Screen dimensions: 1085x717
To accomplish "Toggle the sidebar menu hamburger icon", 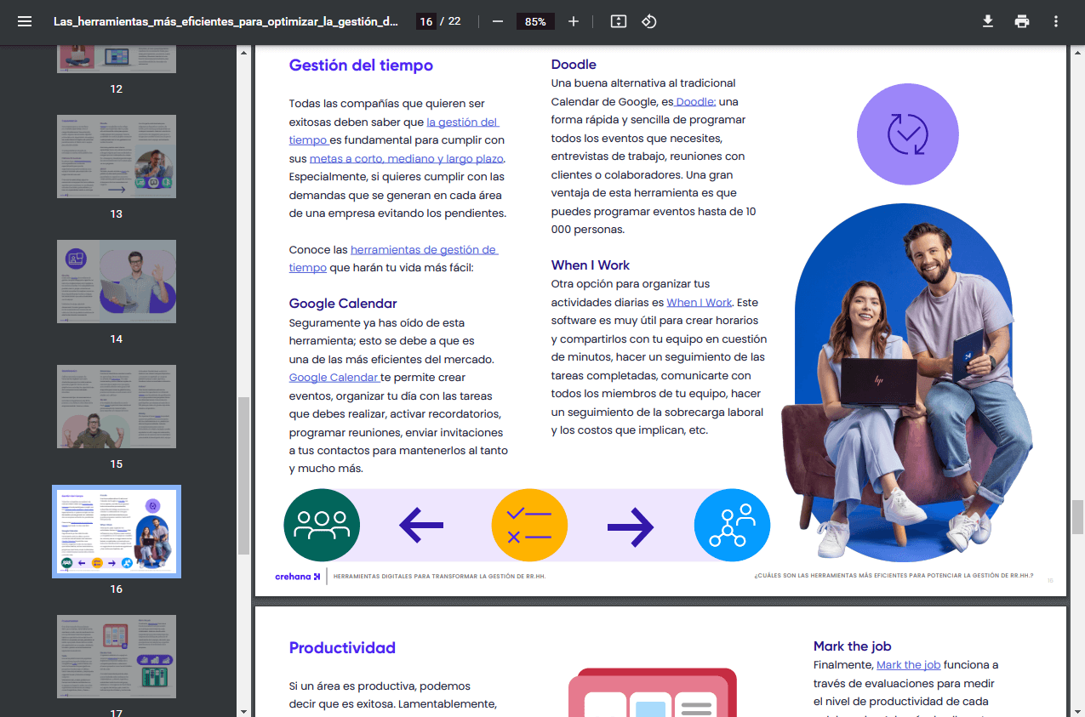I will (25, 21).
